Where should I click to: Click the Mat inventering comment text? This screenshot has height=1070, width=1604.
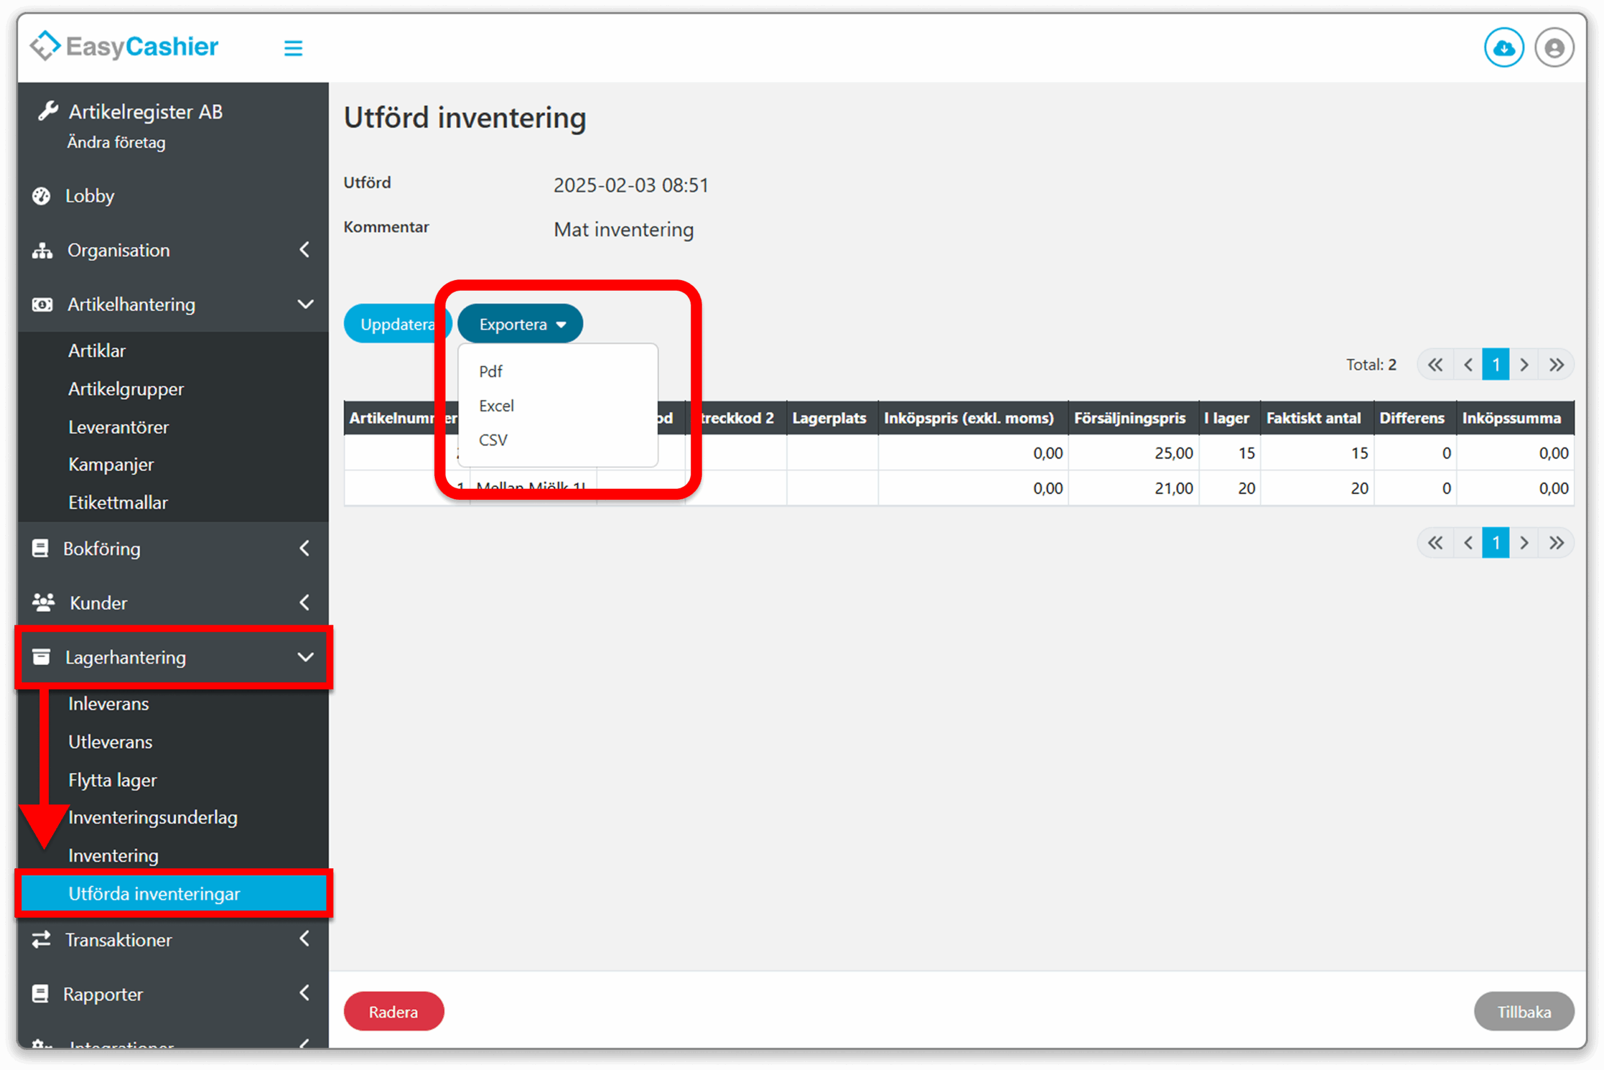pos(623,229)
